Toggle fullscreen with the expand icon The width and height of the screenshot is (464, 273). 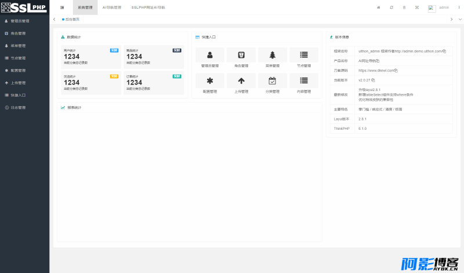417,8
